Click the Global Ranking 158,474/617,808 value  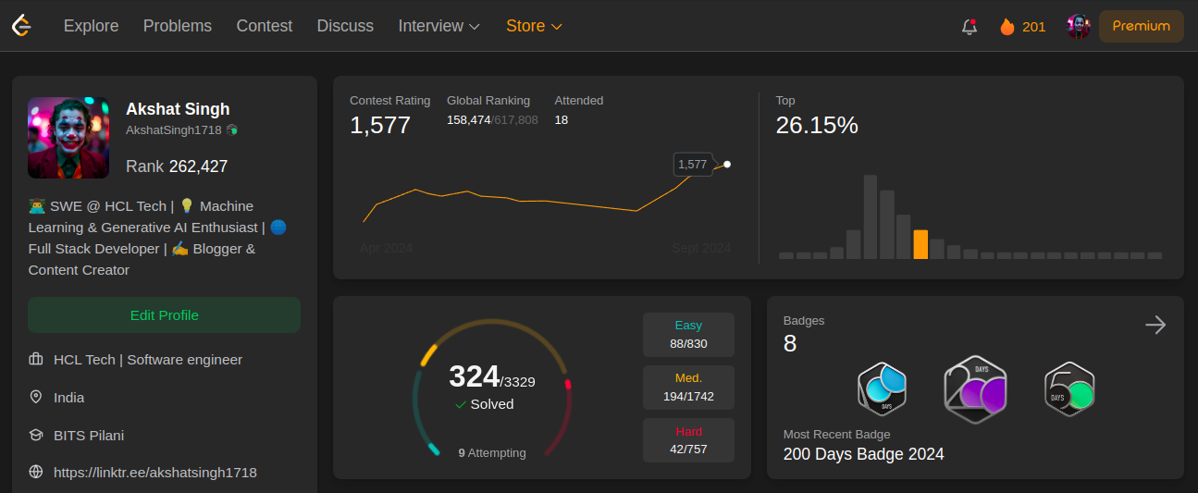[x=492, y=120]
